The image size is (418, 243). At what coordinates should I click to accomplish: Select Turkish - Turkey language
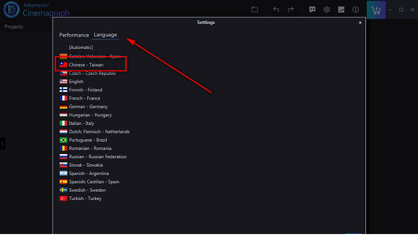80,198
